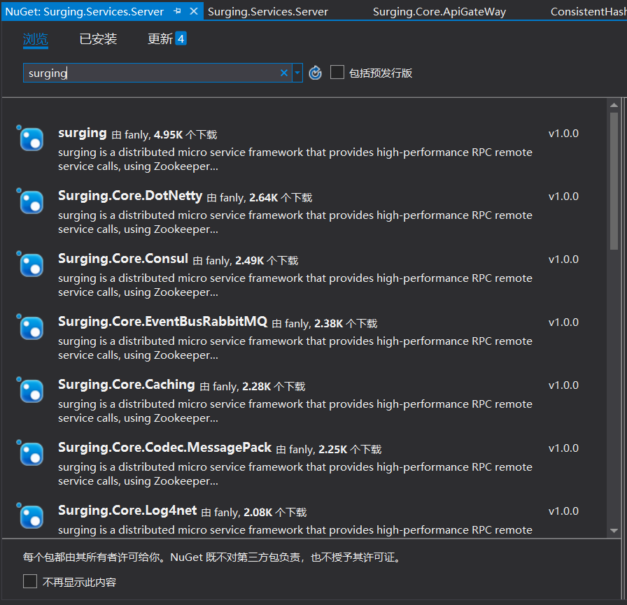Click the vertical scrollbar thumb

coord(614,181)
